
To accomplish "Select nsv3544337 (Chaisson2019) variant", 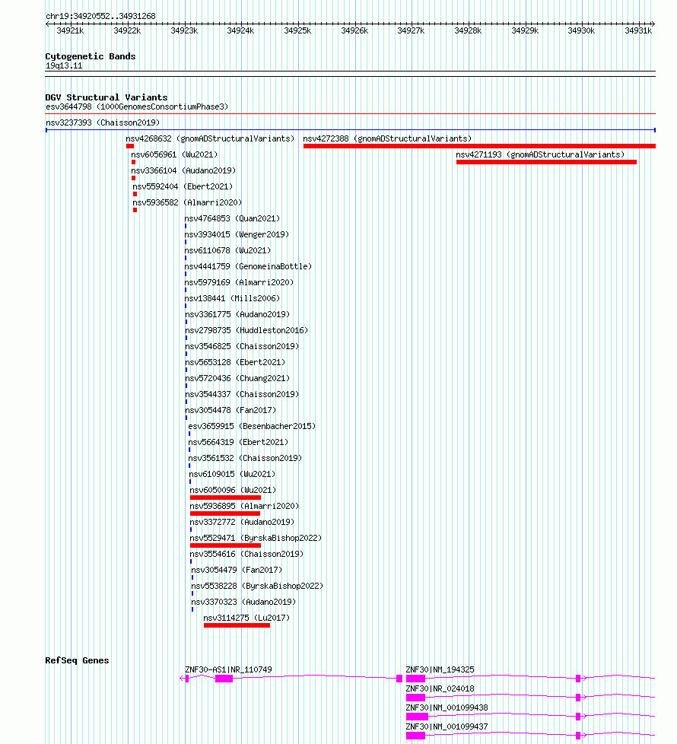I will point(242,394).
